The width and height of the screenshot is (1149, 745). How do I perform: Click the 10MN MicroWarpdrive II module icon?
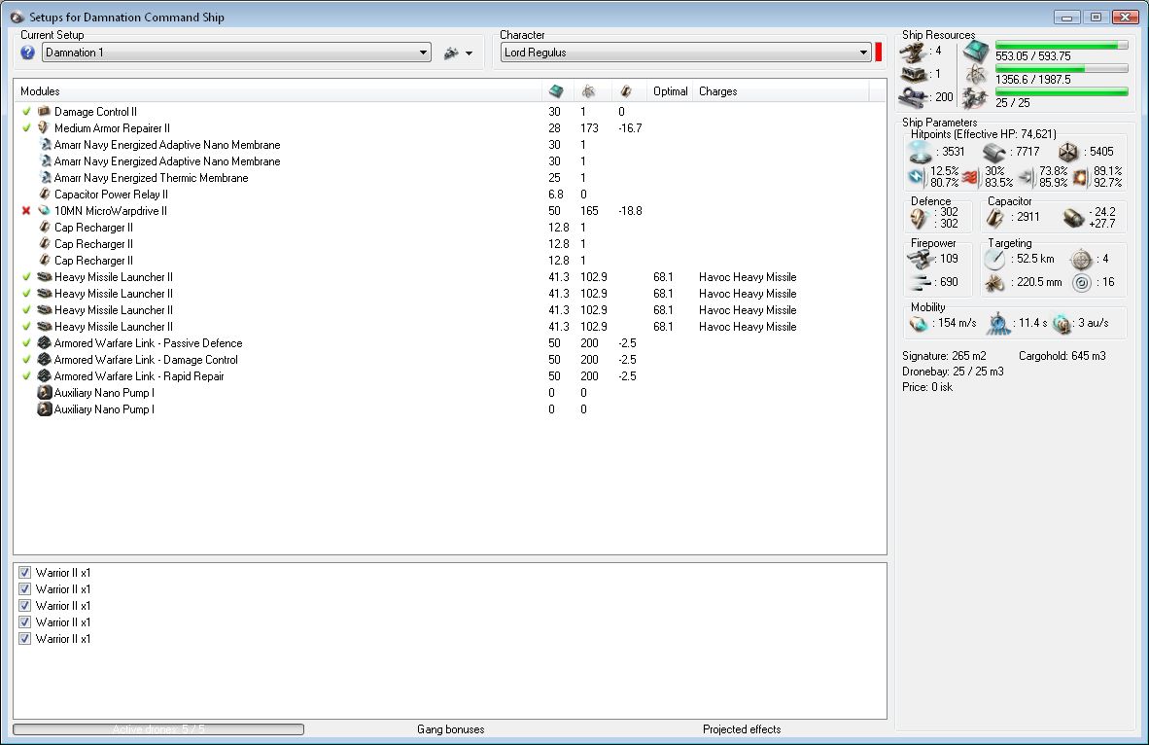pyautogui.click(x=44, y=210)
